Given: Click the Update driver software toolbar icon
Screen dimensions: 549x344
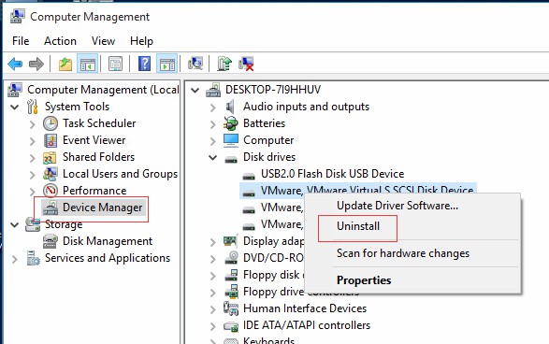Looking at the screenshot, I should [x=224, y=64].
